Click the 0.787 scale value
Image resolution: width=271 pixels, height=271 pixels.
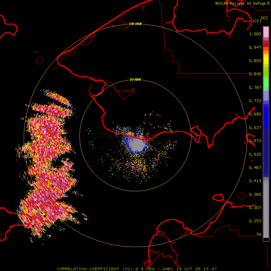[x=255, y=87]
